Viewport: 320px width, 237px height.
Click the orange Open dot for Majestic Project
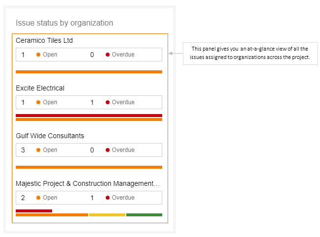pyautogui.click(x=38, y=198)
